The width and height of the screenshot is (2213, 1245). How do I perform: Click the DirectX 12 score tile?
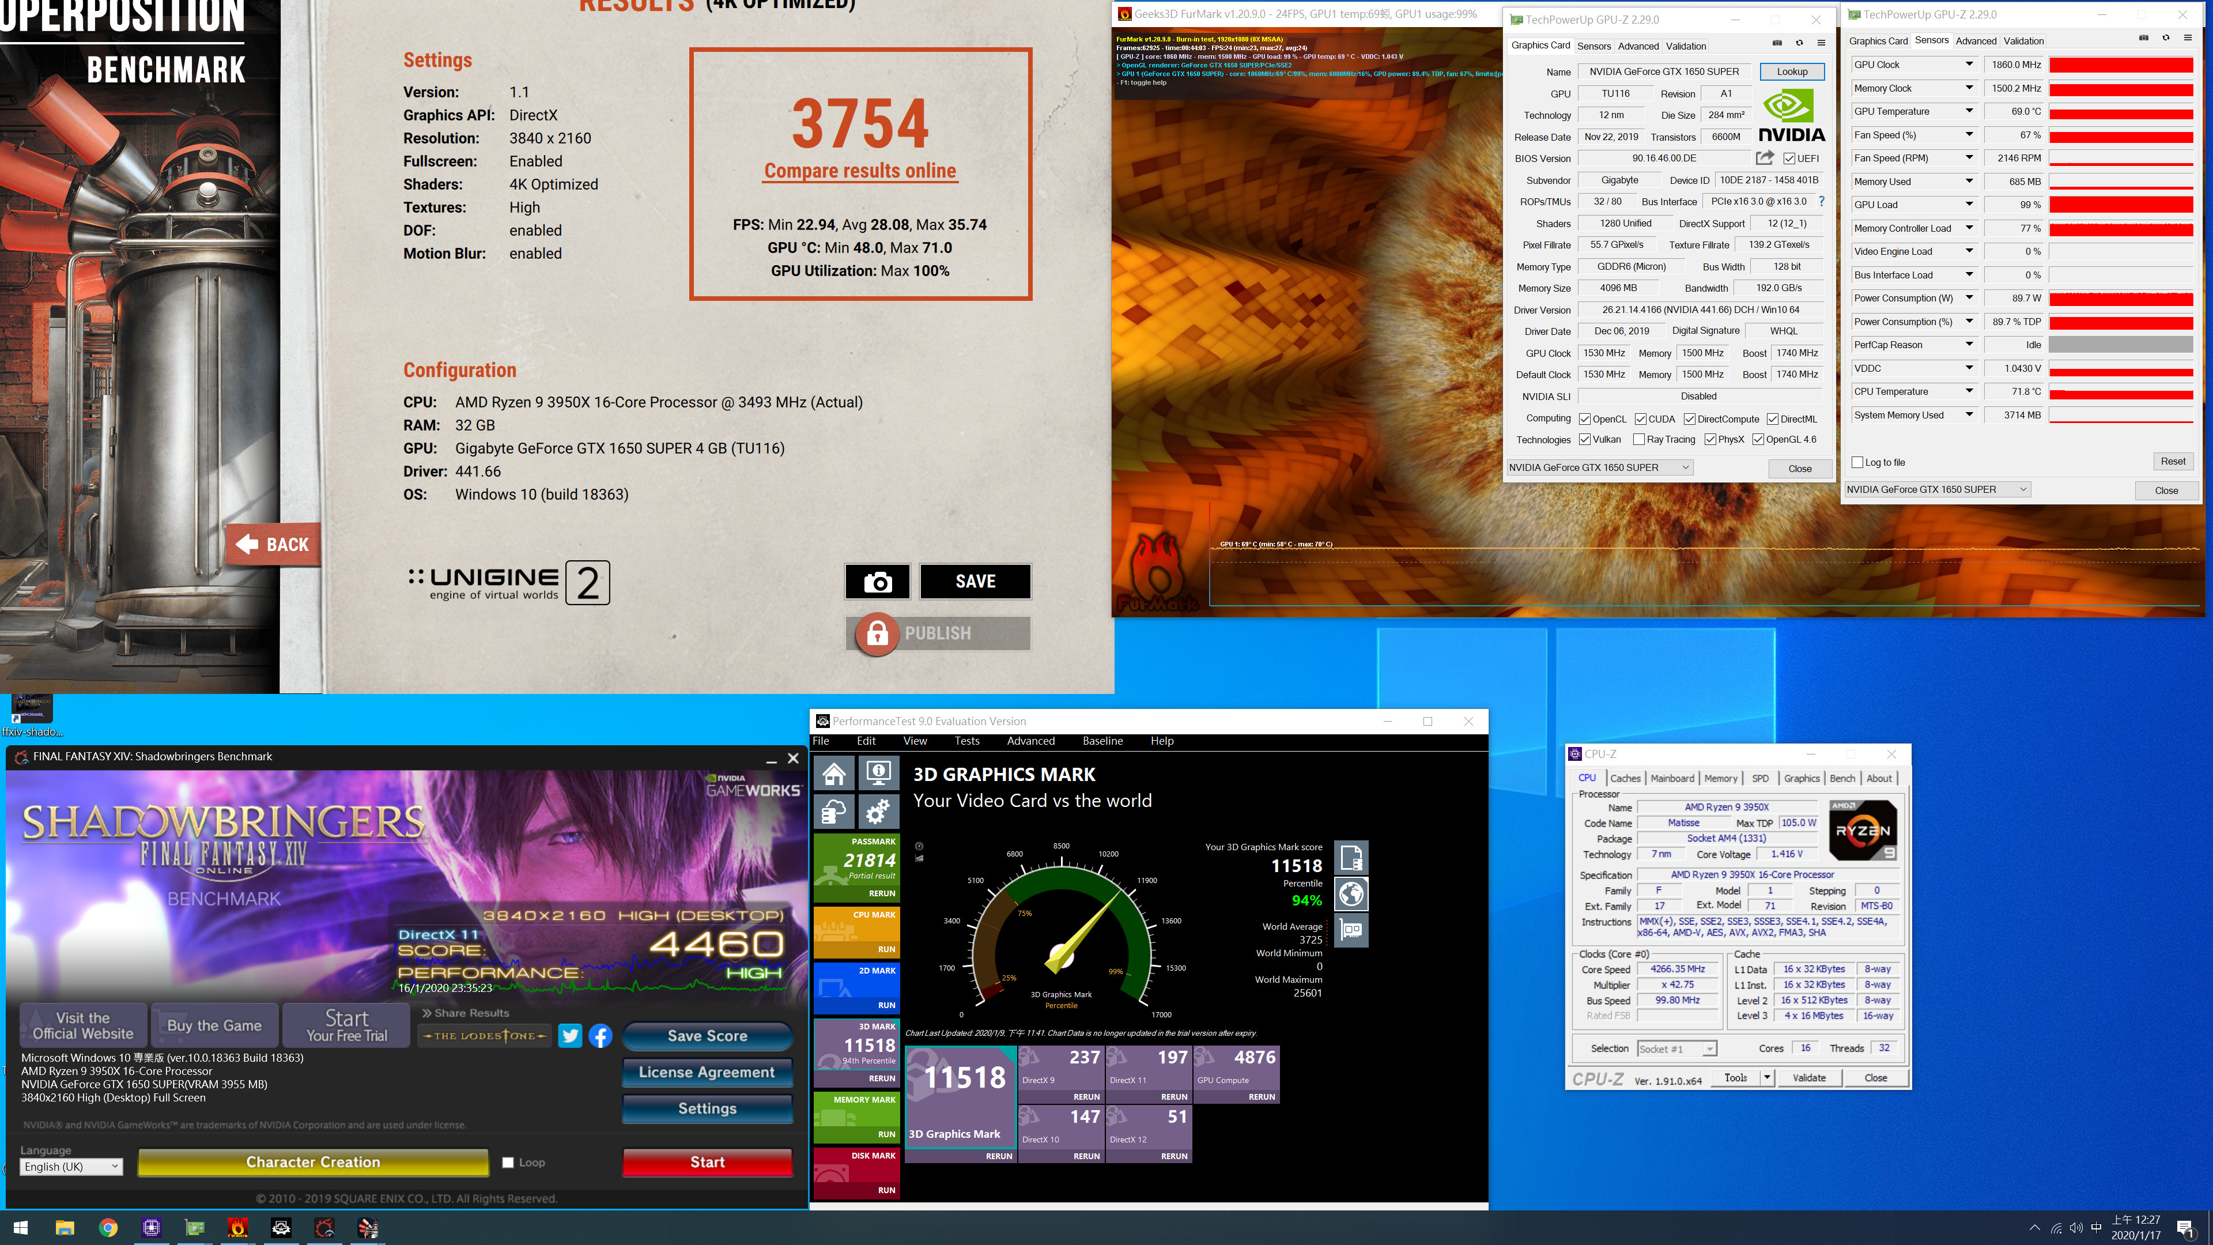pyautogui.click(x=1149, y=1133)
